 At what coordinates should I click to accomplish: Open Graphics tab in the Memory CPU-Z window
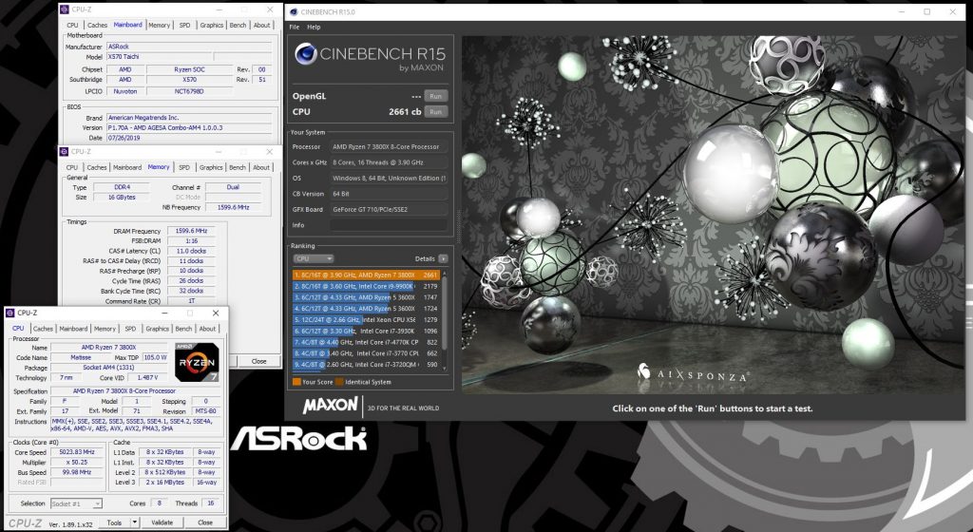[211, 167]
